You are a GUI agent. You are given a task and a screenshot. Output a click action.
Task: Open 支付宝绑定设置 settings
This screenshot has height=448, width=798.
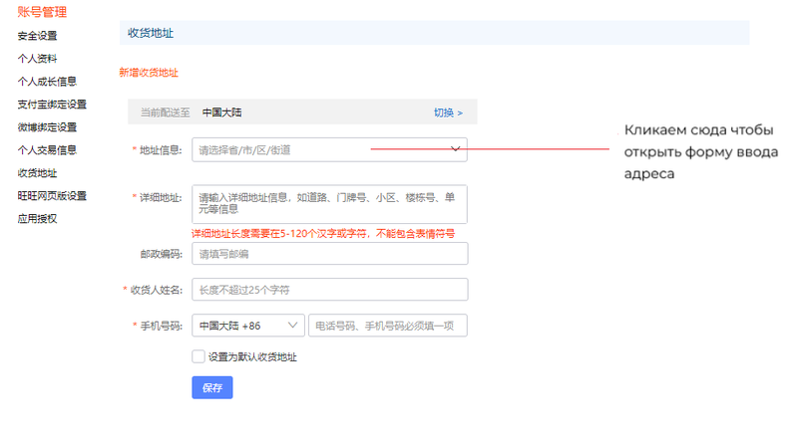coord(52,105)
